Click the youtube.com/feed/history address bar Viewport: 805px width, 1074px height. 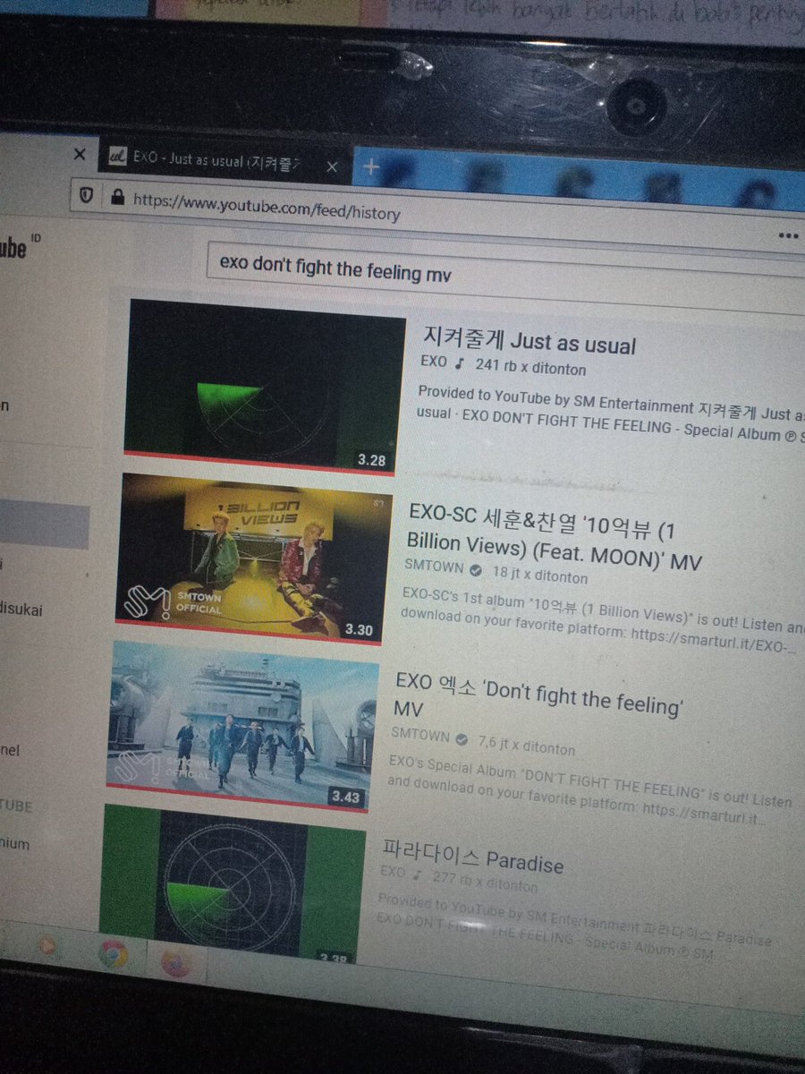tap(267, 207)
